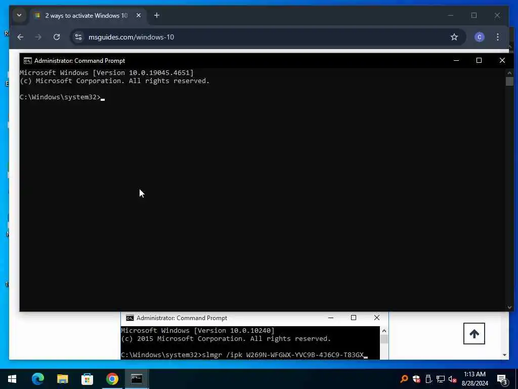Click Command Prompt taskbar icon
Image resolution: width=518 pixels, height=389 pixels.
point(137,379)
